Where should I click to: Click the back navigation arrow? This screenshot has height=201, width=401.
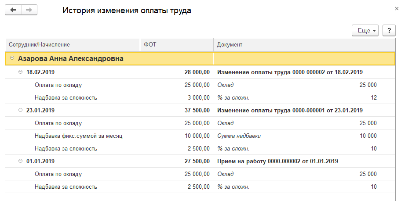click(13, 10)
